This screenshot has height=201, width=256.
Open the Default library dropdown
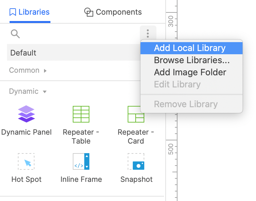click(73, 52)
